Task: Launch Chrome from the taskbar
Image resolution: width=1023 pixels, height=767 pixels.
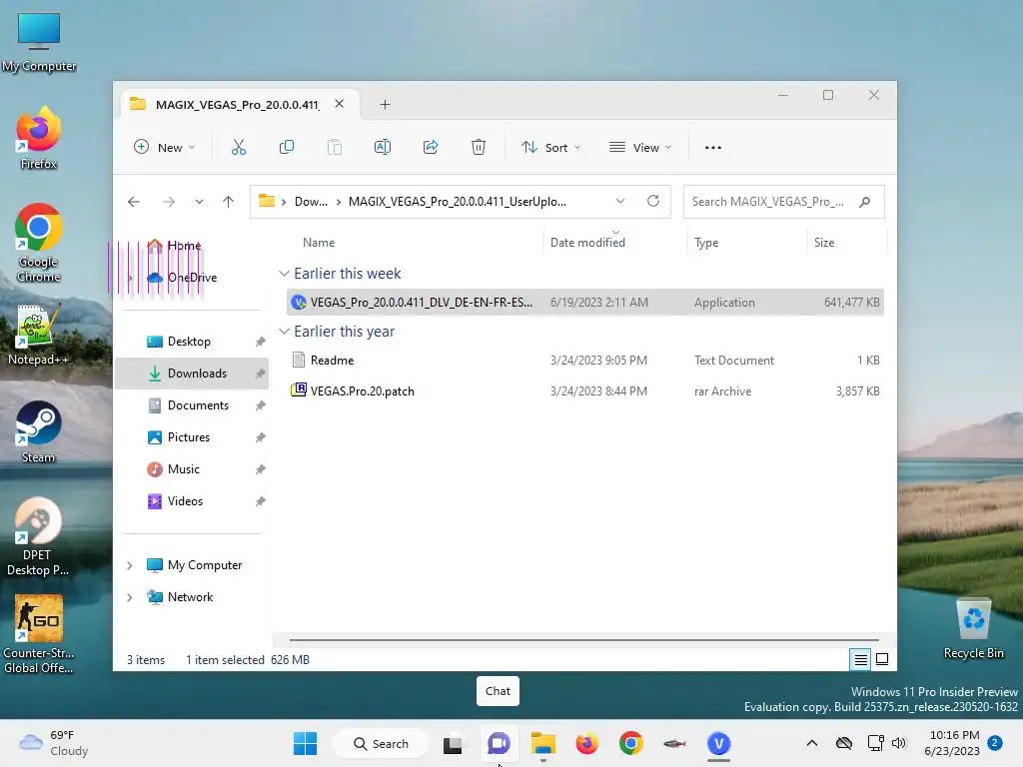Action: coord(631,743)
